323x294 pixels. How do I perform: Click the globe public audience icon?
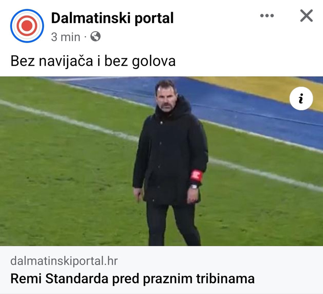point(95,36)
